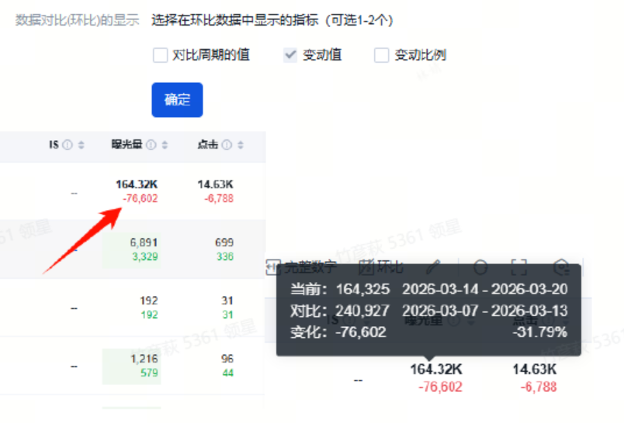624x423 pixels.
Task: Click info icon next to IS column
Action: click(68, 145)
